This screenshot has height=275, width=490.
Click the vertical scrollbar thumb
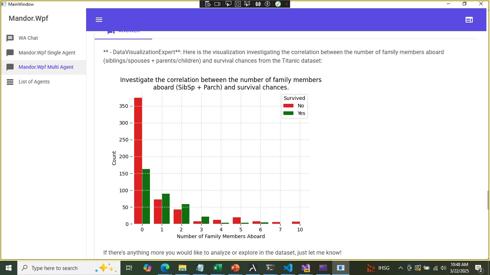coord(487,200)
